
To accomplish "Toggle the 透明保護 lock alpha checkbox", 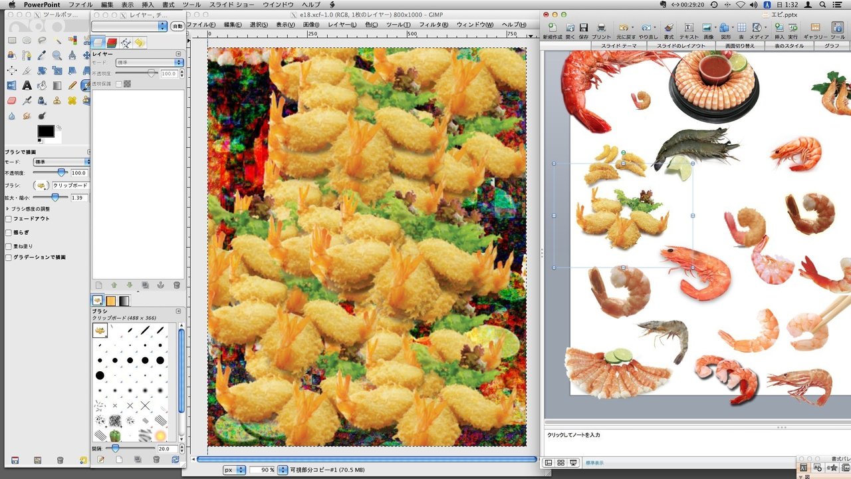I will click(119, 84).
